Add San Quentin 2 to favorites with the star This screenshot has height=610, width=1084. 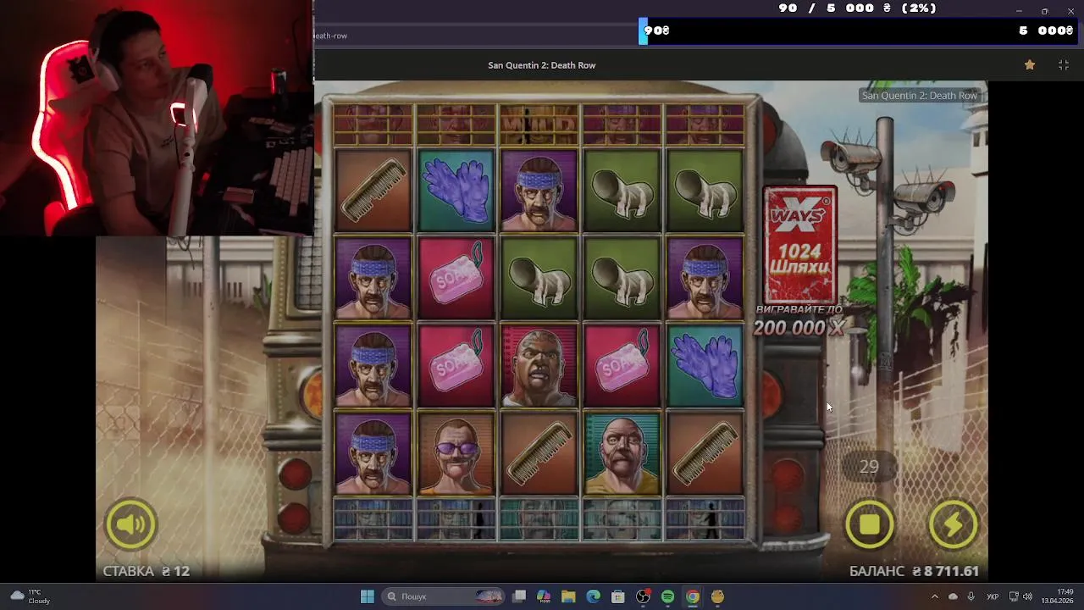(x=1030, y=65)
